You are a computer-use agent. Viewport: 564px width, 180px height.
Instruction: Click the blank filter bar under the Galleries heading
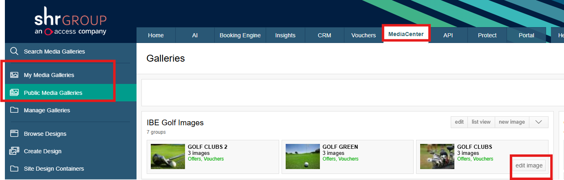click(x=352, y=92)
